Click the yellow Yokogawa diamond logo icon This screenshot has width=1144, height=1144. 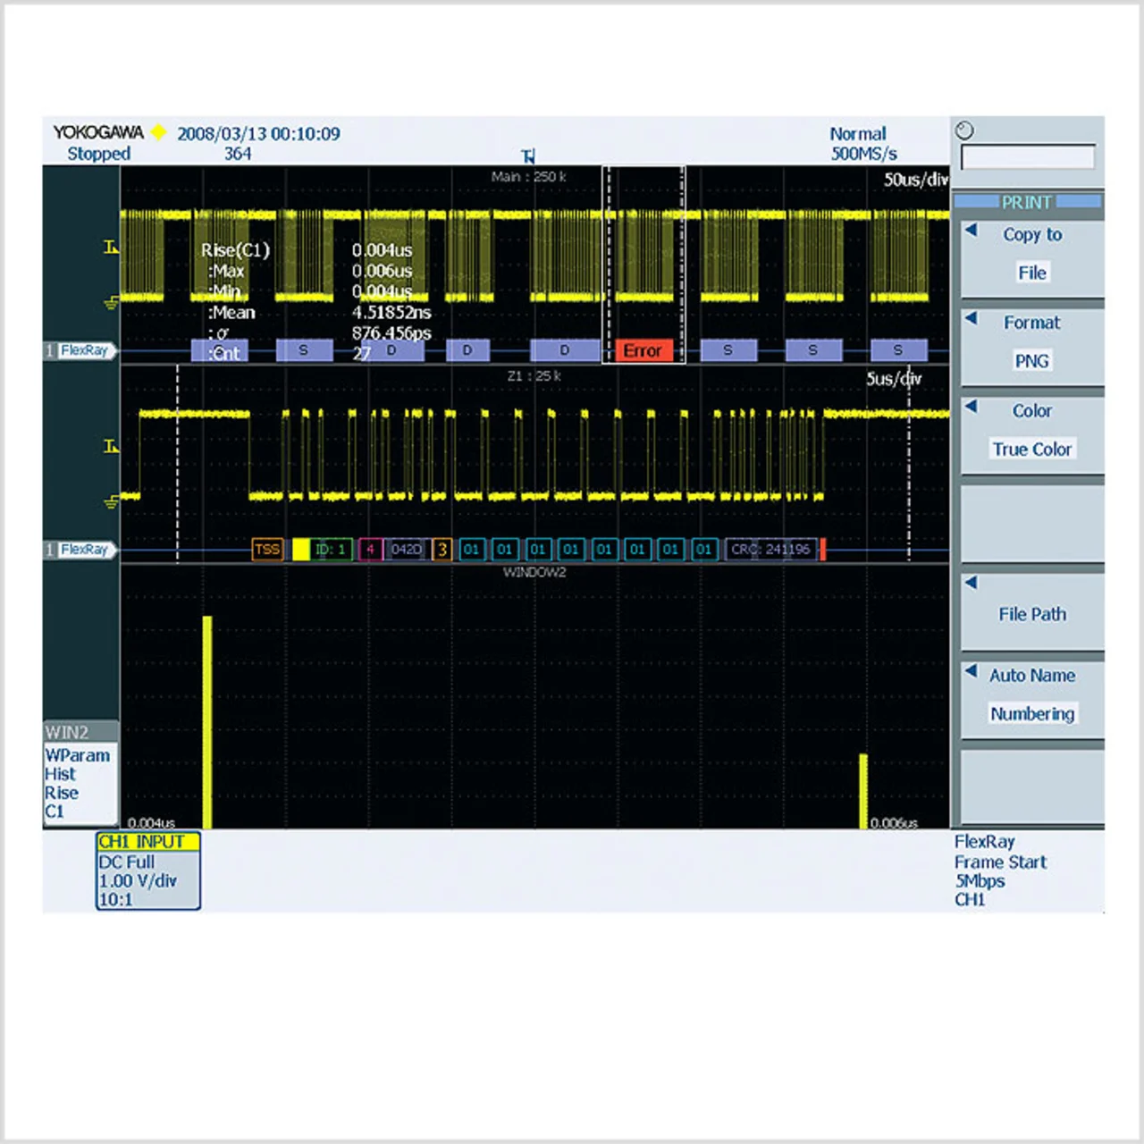click(158, 133)
